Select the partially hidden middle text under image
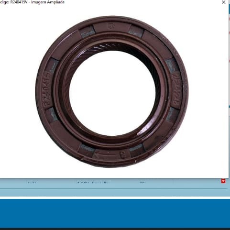This screenshot has width=230, height=230. tap(94, 183)
